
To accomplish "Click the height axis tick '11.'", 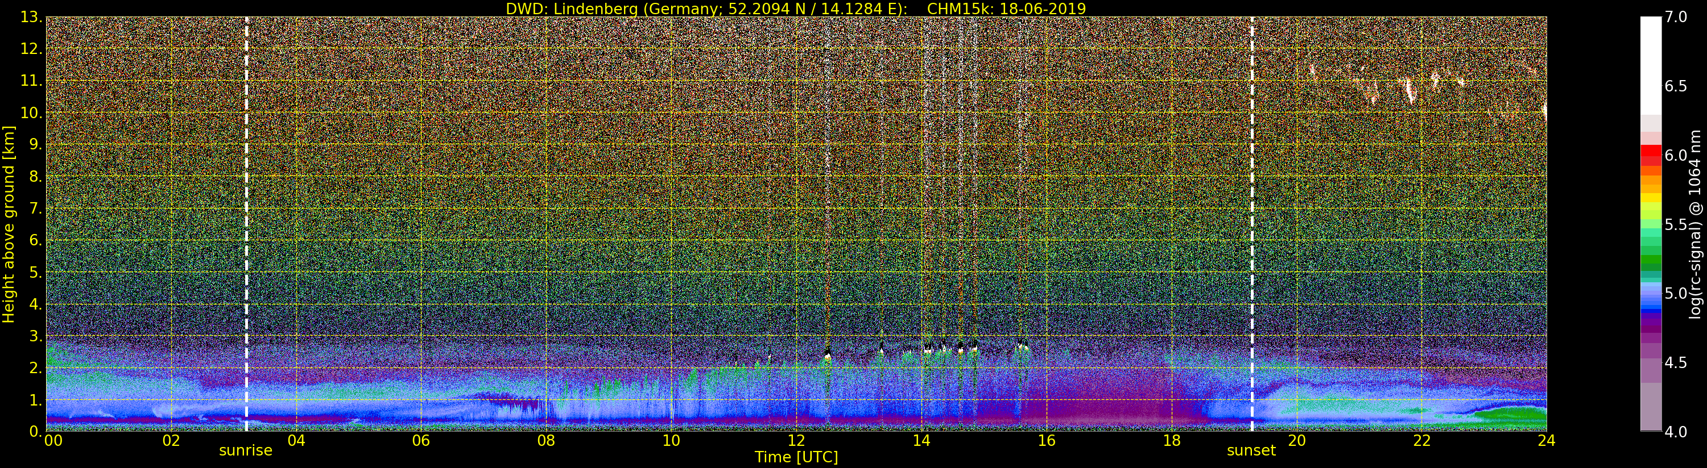I will coord(31,81).
